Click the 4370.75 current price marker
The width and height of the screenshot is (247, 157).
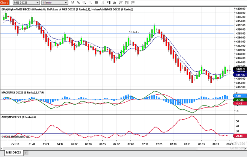tap(240, 69)
